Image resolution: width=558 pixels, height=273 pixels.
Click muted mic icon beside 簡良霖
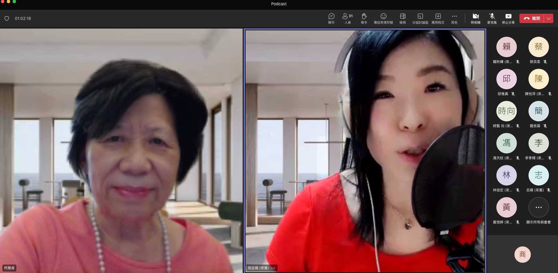pos(545,126)
